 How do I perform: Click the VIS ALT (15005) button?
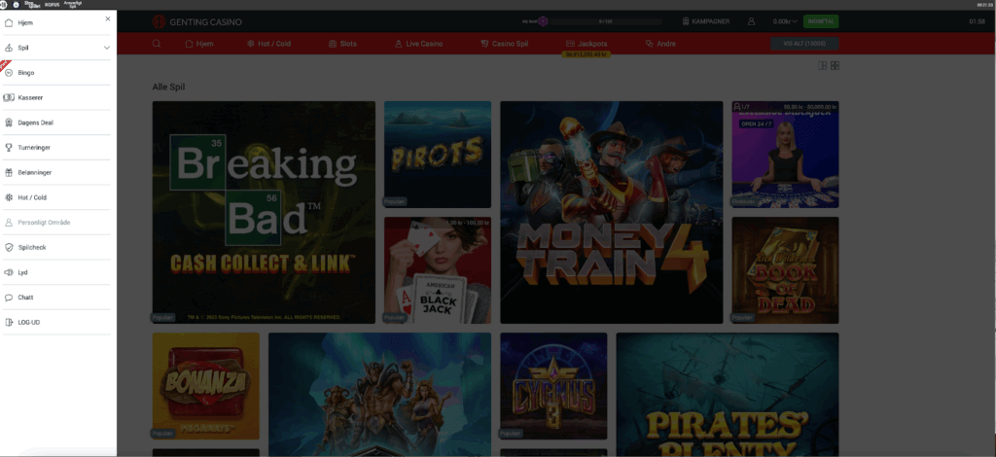click(x=804, y=44)
